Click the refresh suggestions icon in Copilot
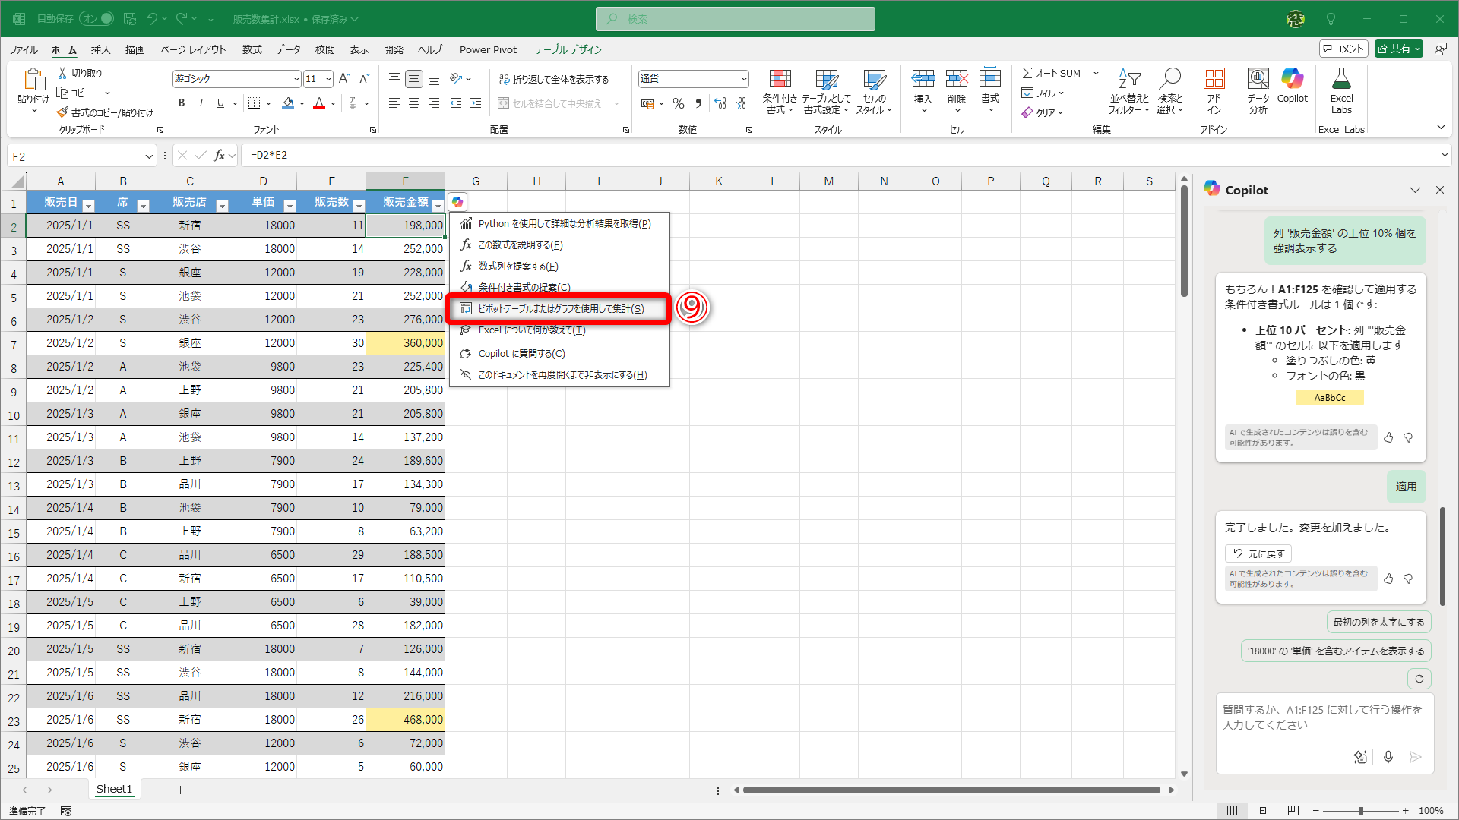The width and height of the screenshot is (1459, 820). [x=1419, y=679]
